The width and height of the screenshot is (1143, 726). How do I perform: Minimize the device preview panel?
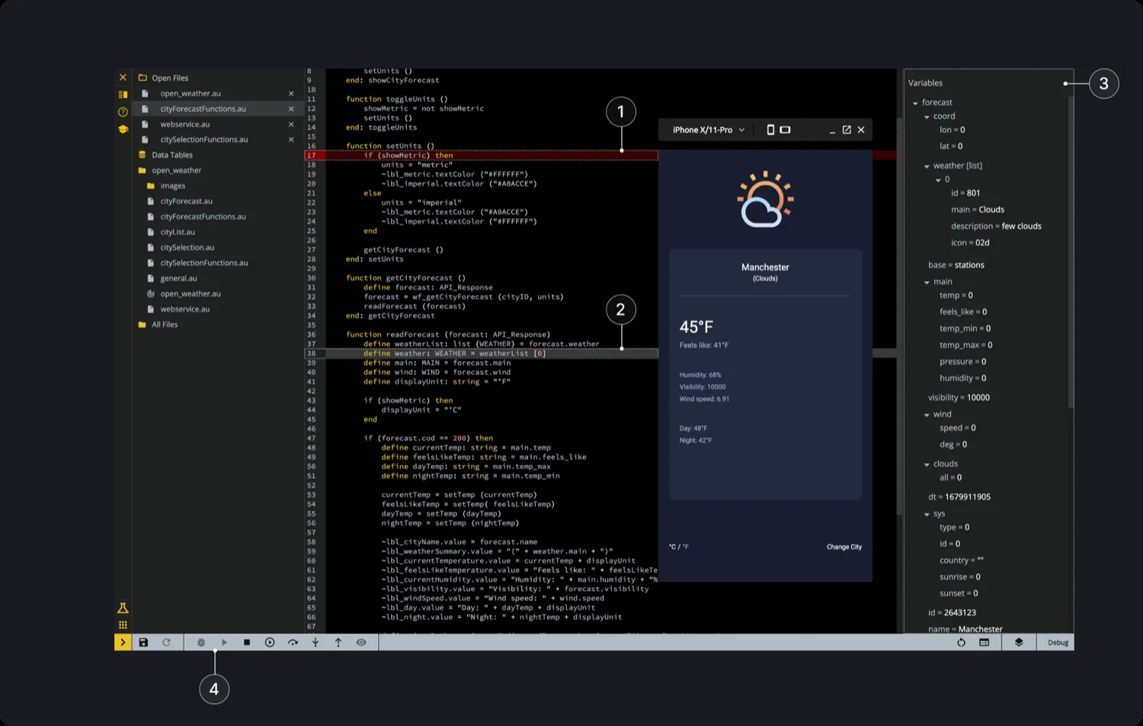pyautogui.click(x=832, y=131)
